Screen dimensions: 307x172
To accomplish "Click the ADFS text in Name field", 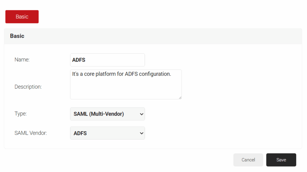I will (79, 60).
